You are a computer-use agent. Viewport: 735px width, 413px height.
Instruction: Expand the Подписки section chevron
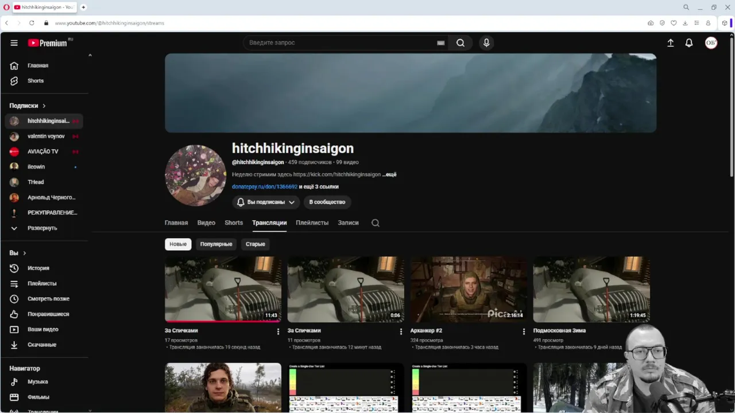point(44,106)
